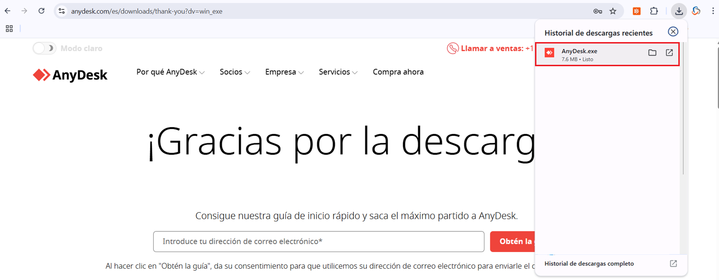The width and height of the screenshot is (719, 280).
Task: Bookmark the page with the star icon
Action: pos(613,10)
